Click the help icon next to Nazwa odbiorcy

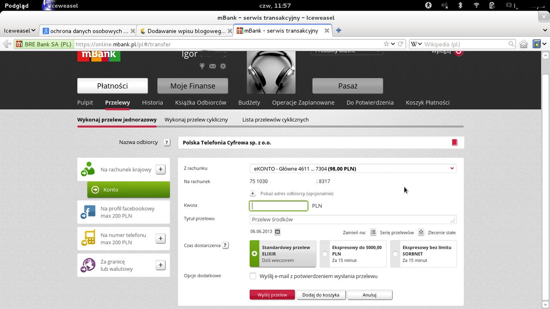(x=167, y=142)
